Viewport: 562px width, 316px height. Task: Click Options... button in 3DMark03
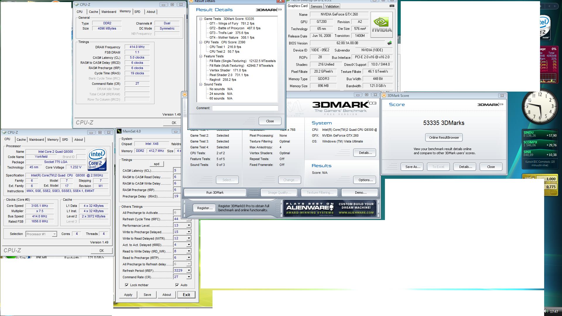point(365,180)
